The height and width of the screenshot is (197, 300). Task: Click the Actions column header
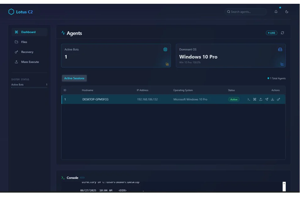[275, 90]
